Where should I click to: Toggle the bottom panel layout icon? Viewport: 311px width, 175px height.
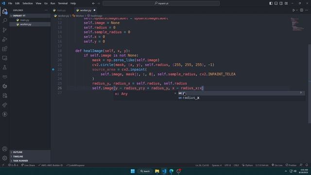[x=276, y=3]
